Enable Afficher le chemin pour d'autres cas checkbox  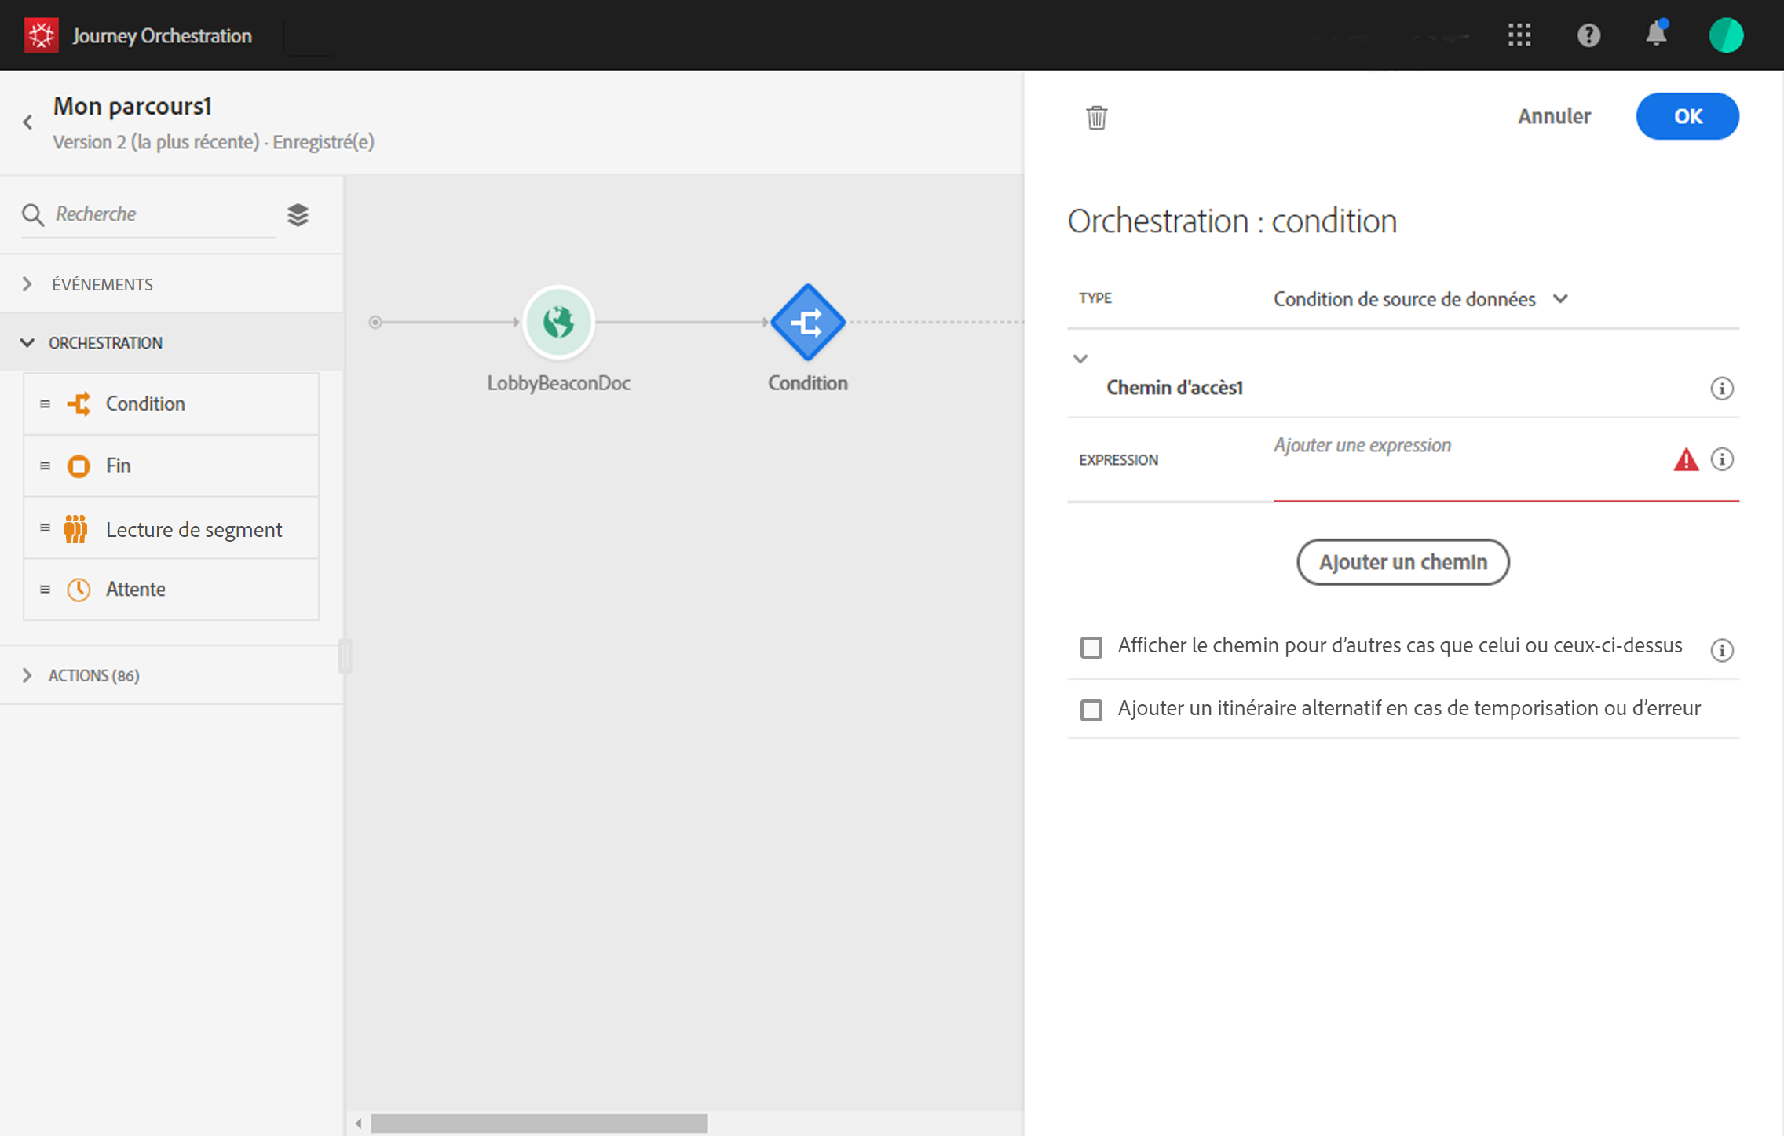coord(1091,648)
